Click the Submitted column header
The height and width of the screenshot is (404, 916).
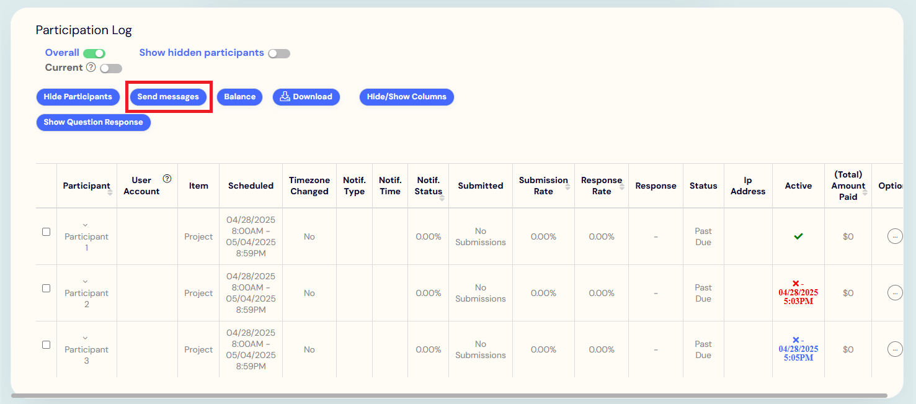click(x=481, y=186)
